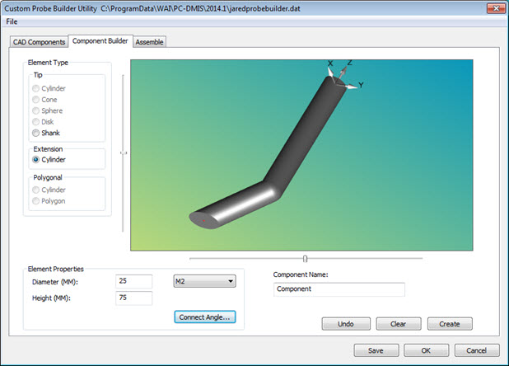Click the Height (MM) input field
This screenshot has width=509, height=366.
[x=134, y=298]
